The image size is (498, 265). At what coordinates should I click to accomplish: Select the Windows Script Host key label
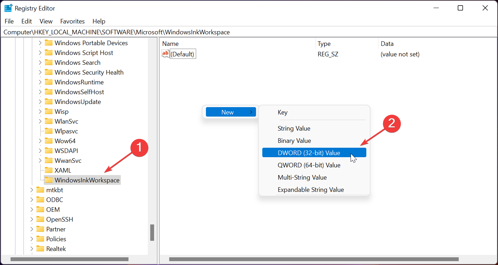point(84,53)
